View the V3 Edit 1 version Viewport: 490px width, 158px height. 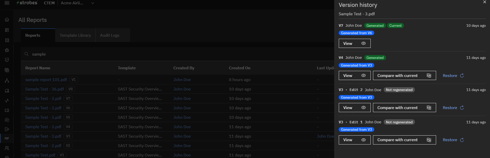pyautogui.click(x=355, y=140)
